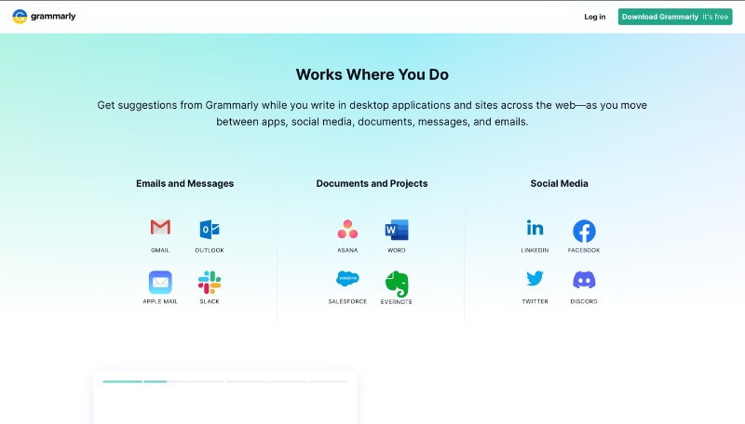The width and height of the screenshot is (745, 424).
Task: Open the Twitter bird icon
Action: (535, 279)
